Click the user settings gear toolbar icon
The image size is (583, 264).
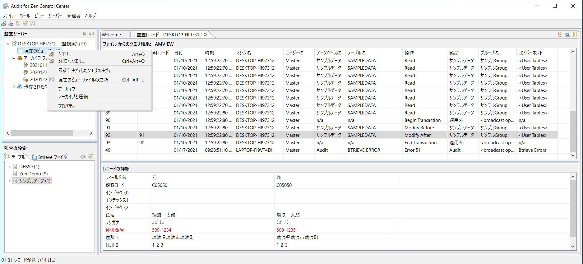coord(11,24)
